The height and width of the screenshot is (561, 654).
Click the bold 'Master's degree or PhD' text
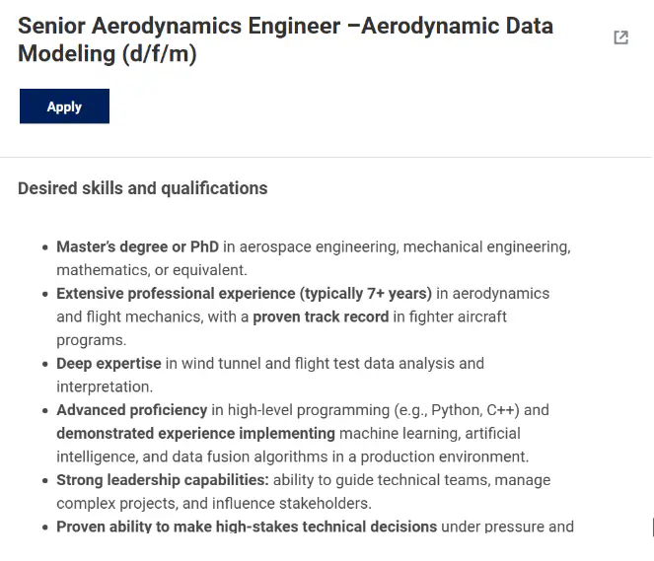[138, 246]
